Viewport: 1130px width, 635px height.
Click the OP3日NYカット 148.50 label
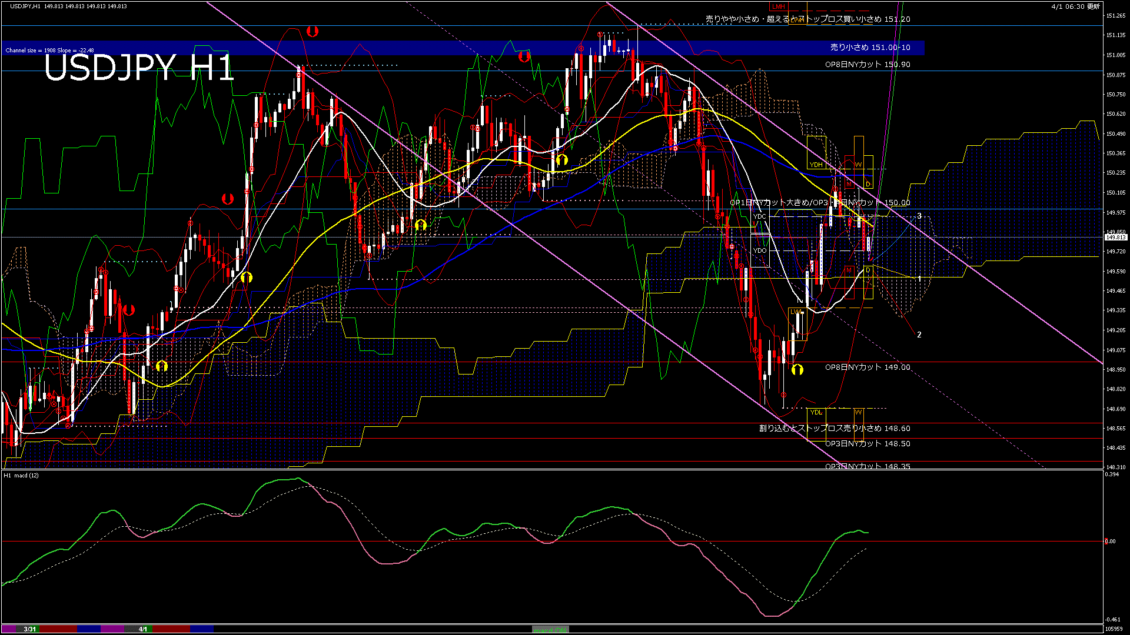867,444
